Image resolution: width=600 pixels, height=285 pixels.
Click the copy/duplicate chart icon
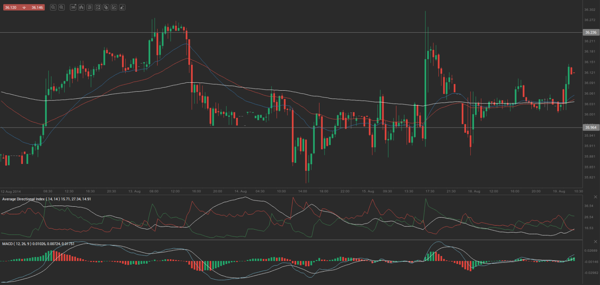pos(106,7)
